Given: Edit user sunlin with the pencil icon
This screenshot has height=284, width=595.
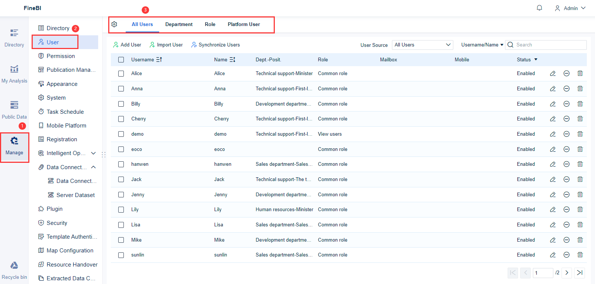Looking at the screenshot, I should pos(553,255).
